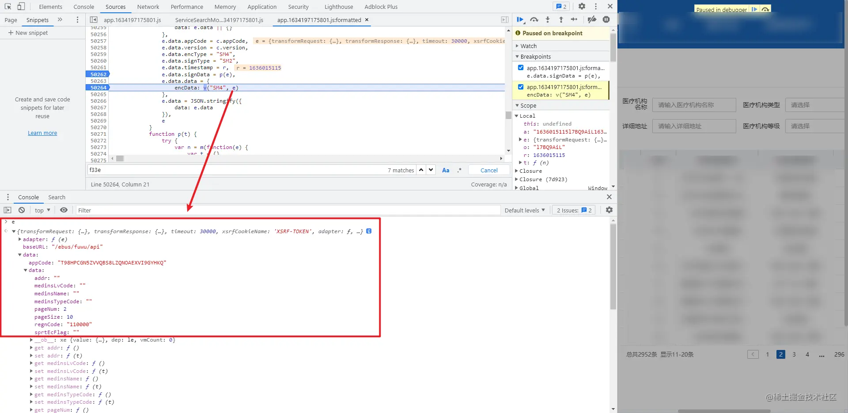Toggle the device toolbar icon
This screenshot has width=848, height=413.
[x=21, y=7]
